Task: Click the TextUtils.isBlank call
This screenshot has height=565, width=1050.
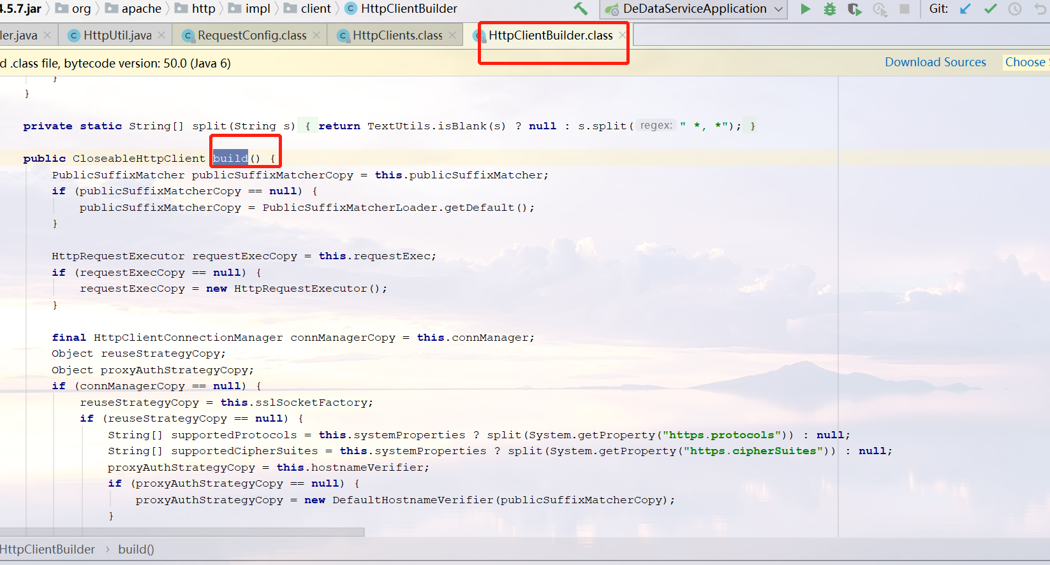Action: 427,126
